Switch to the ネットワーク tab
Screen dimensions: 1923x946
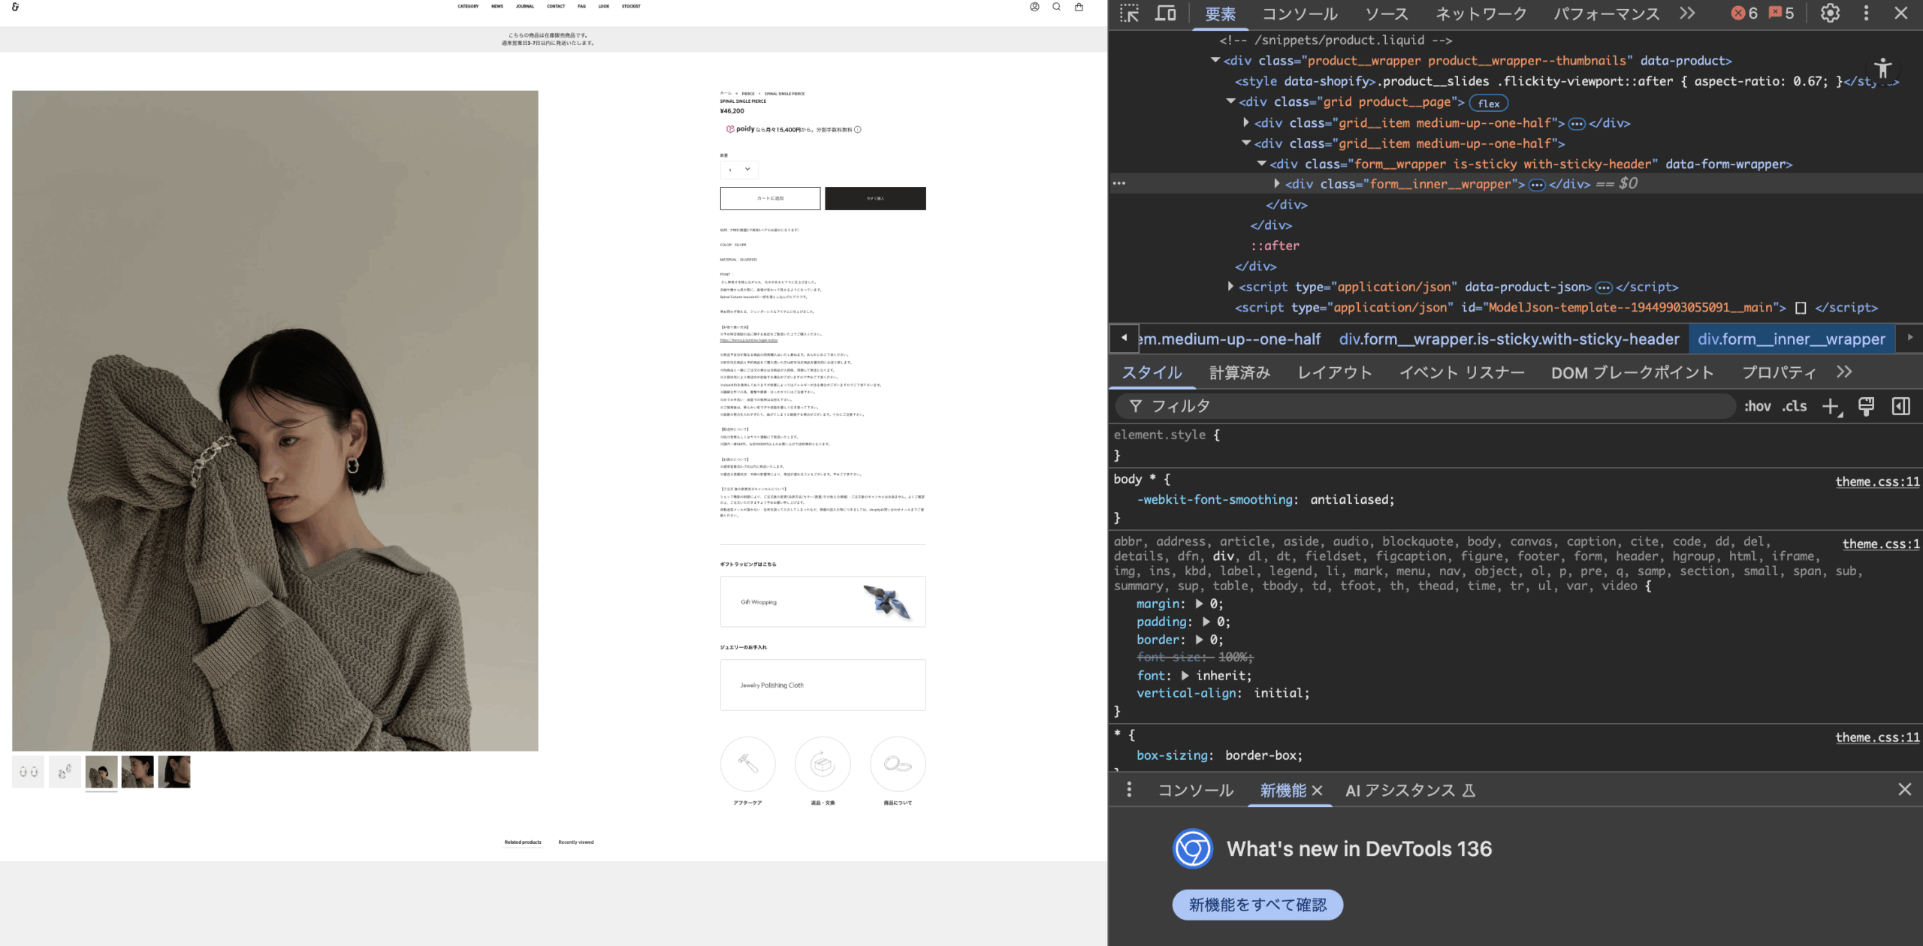(x=1481, y=14)
